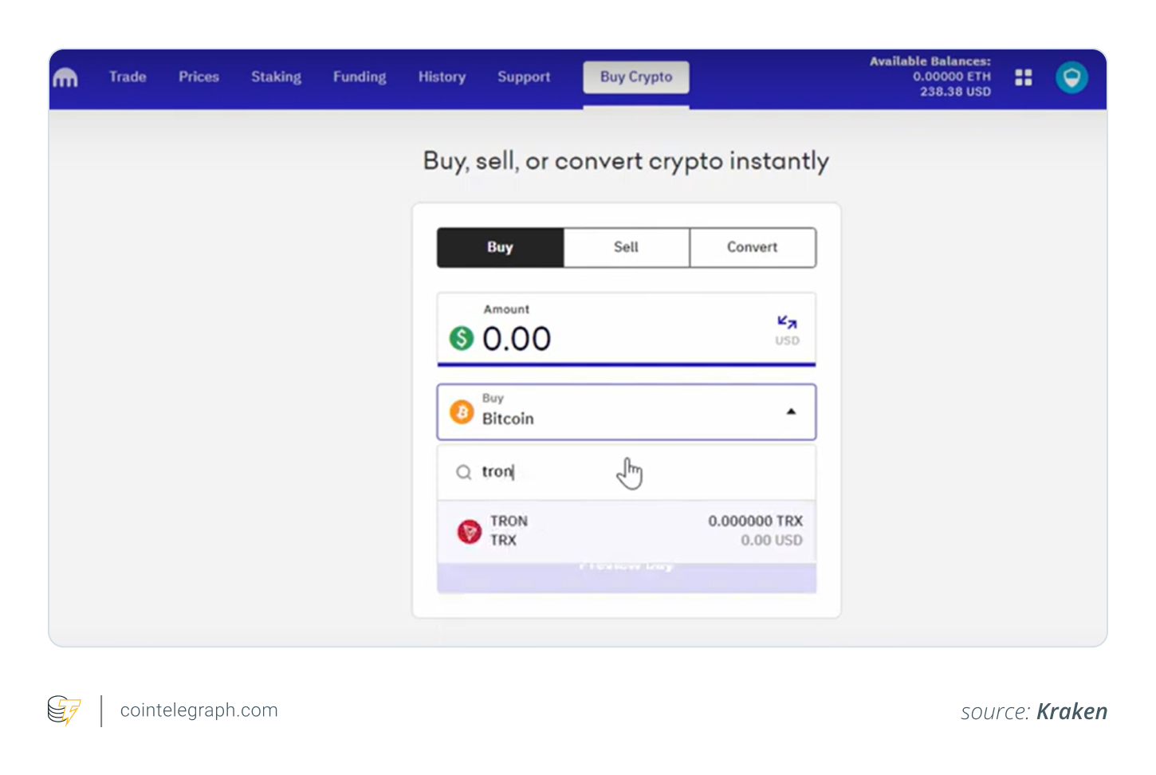Open the cointelegraph.com link

pos(199,710)
